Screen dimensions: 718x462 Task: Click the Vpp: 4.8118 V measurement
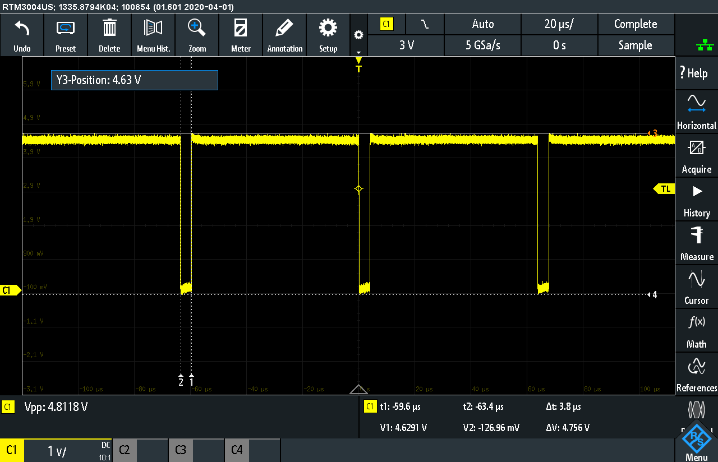point(56,407)
